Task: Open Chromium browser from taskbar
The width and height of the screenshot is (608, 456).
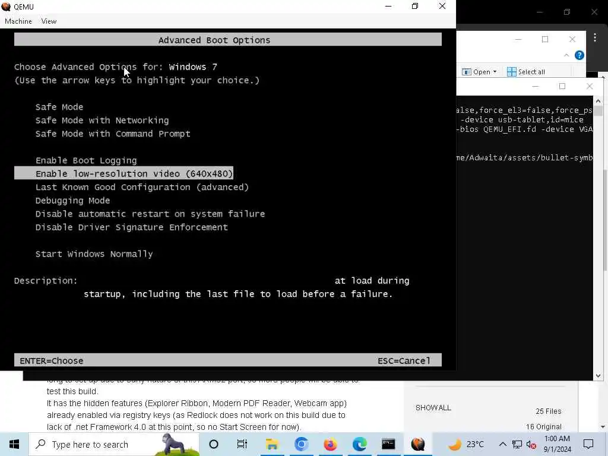Action: pyautogui.click(x=301, y=444)
